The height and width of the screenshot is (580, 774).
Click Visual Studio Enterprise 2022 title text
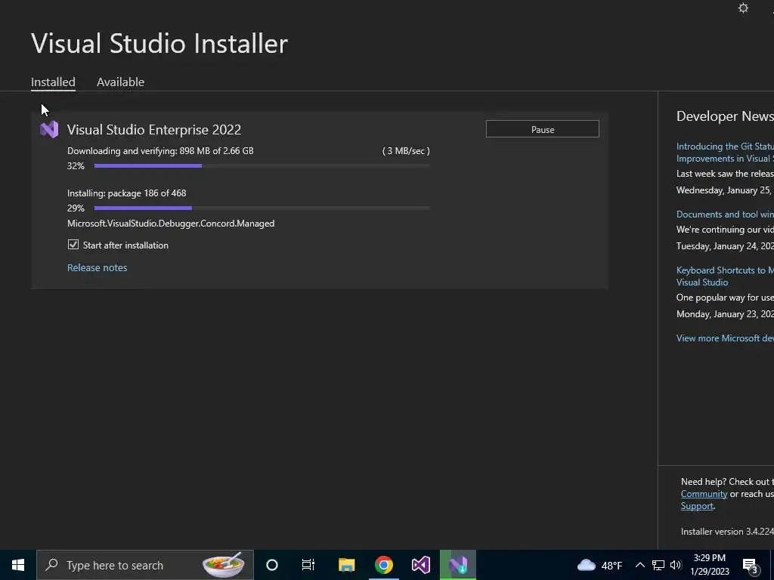pos(154,130)
